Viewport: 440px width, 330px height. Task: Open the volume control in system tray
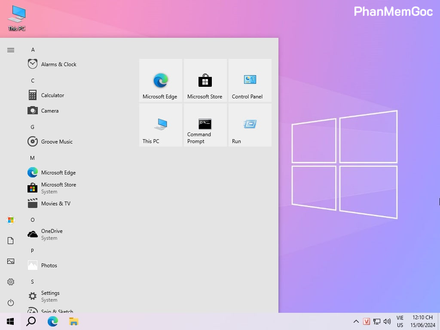coord(387,321)
